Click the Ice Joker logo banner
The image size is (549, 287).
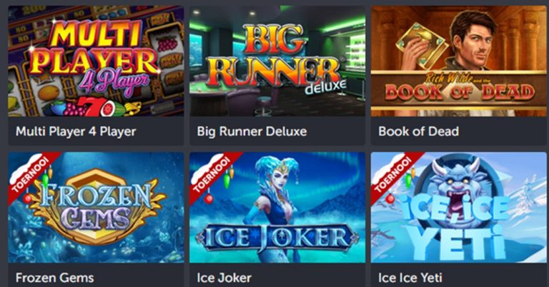tap(277, 238)
